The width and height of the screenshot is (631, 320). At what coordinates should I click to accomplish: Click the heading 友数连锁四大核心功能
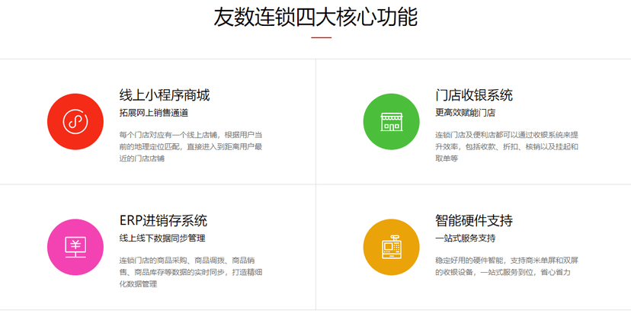pos(315,17)
